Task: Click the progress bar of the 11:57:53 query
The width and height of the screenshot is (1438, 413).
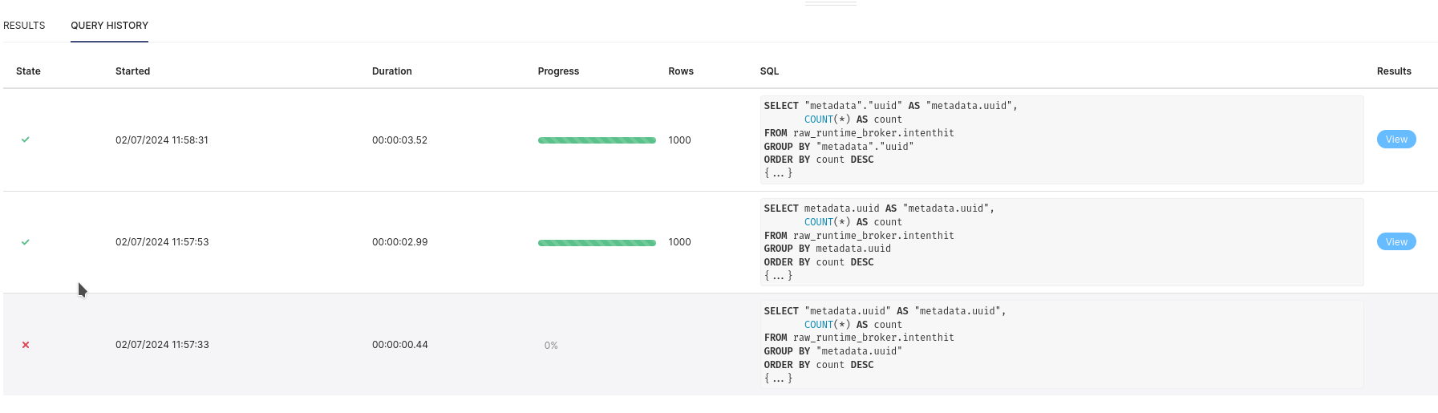Action: 597,243
